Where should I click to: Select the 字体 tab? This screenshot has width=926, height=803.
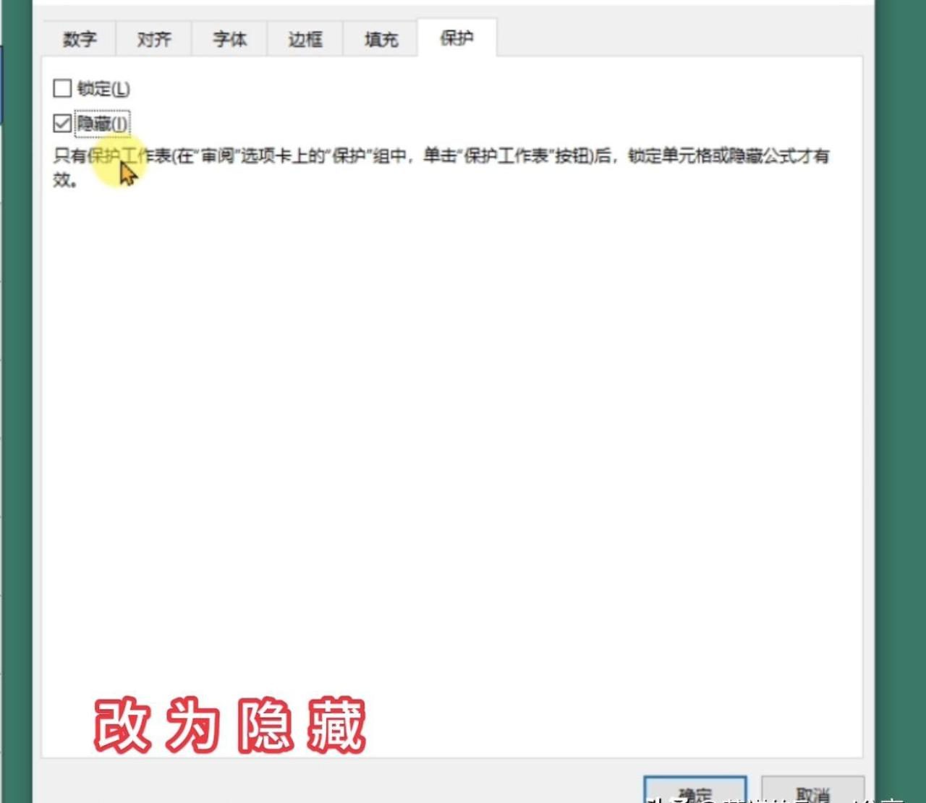point(229,39)
